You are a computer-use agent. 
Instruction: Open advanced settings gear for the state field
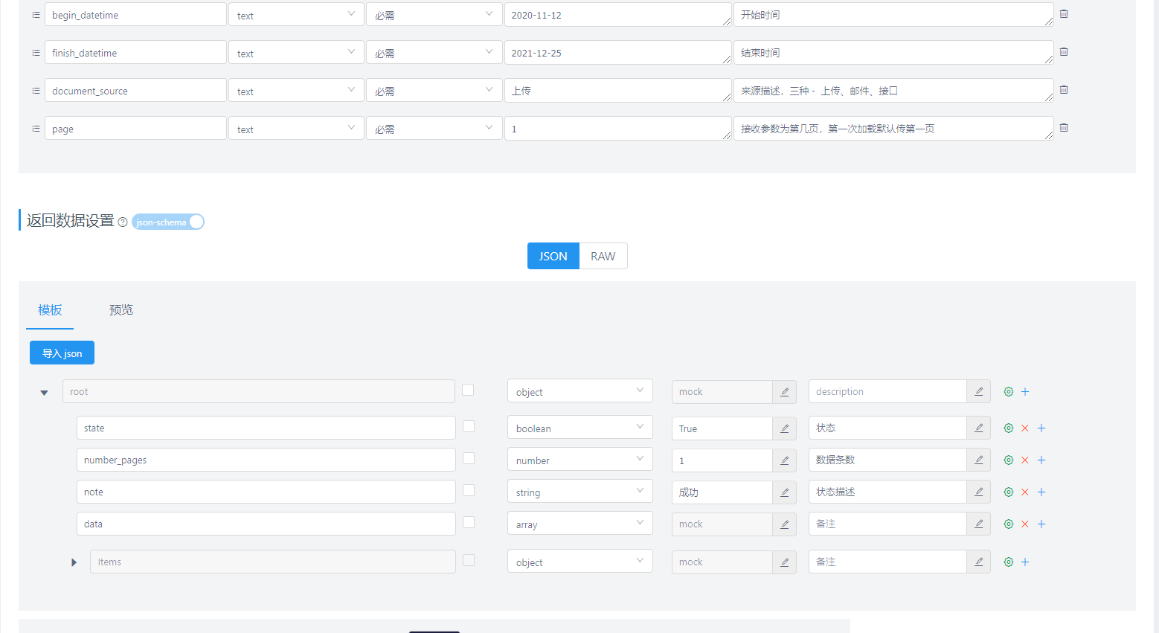1008,428
